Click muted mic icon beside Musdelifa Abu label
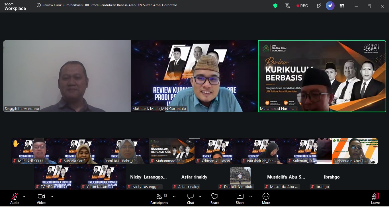This screenshot has height=207, width=389. (x=267, y=187)
